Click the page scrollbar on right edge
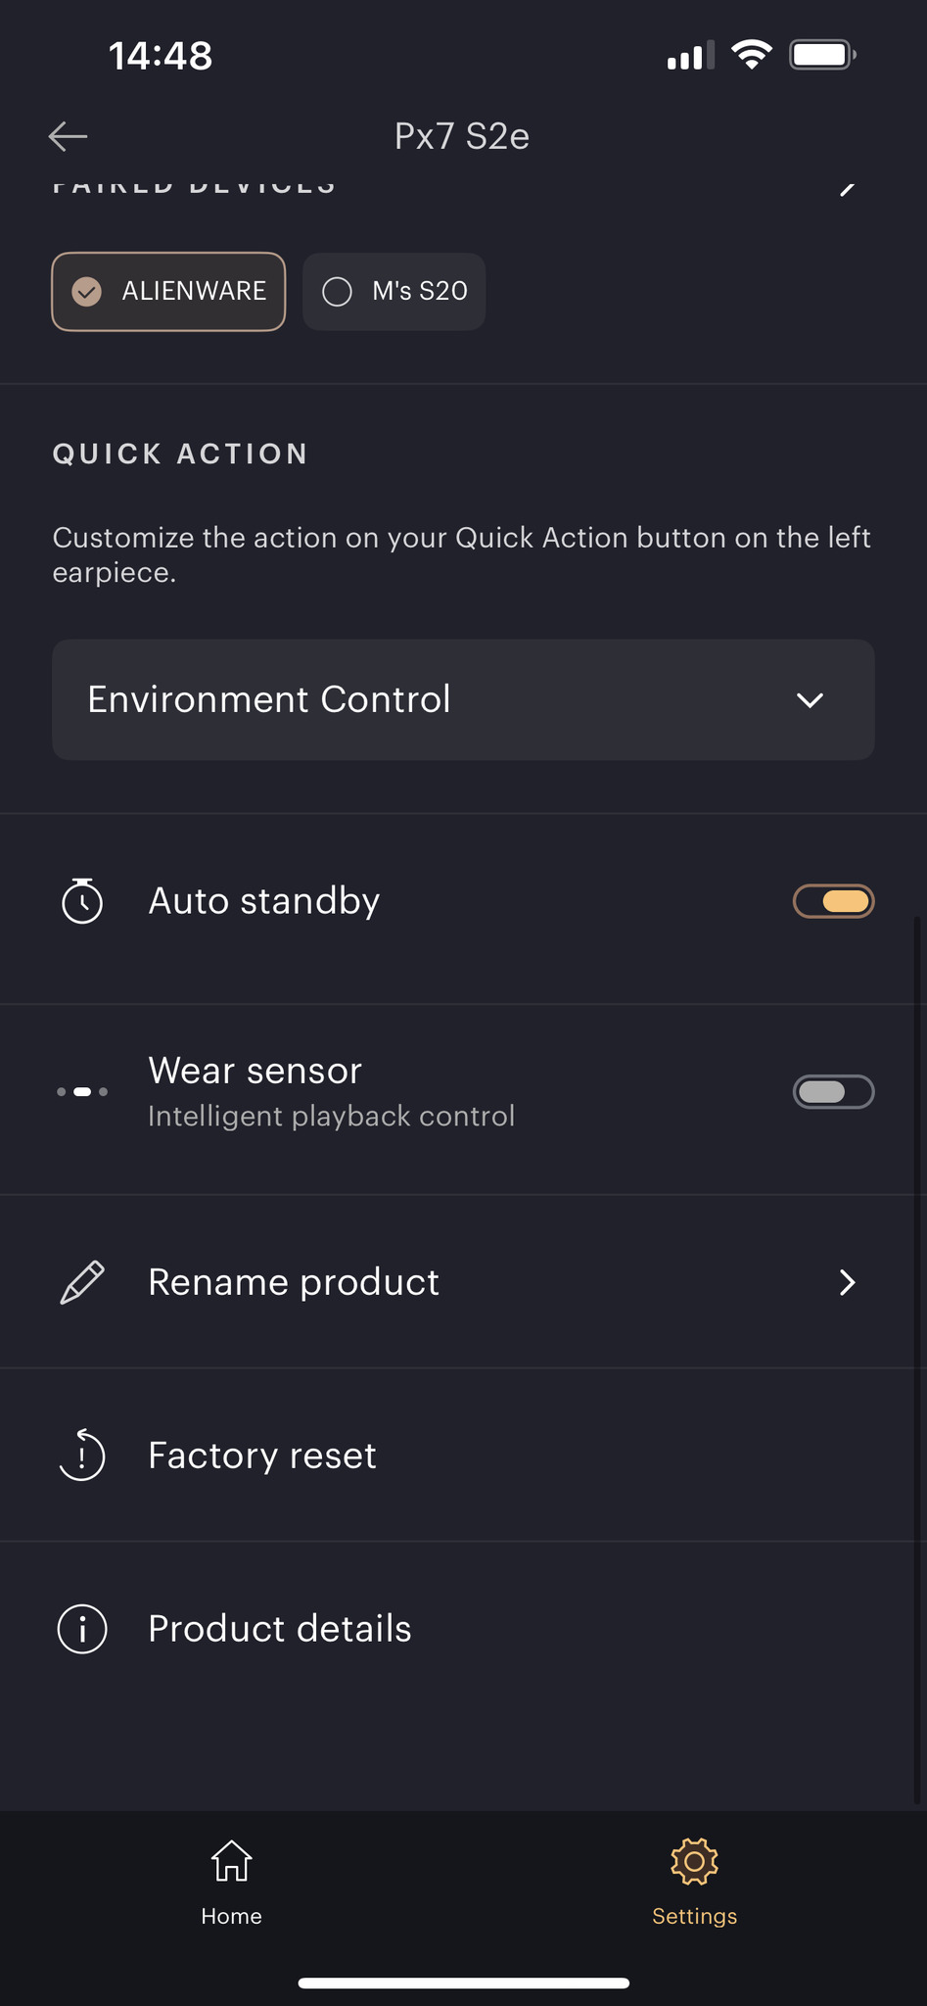The height and width of the screenshot is (2006, 927). point(917,1361)
